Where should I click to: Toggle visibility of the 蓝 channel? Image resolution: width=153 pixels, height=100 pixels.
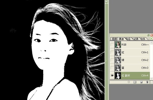pos(112,68)
